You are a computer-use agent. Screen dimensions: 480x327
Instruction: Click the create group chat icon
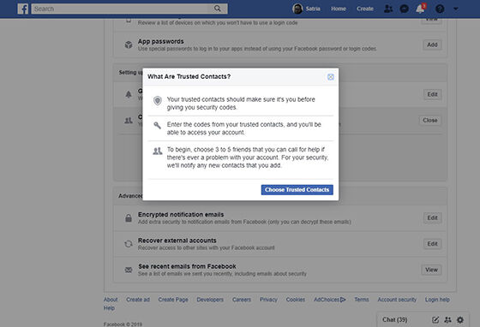(x=447, y=320)
